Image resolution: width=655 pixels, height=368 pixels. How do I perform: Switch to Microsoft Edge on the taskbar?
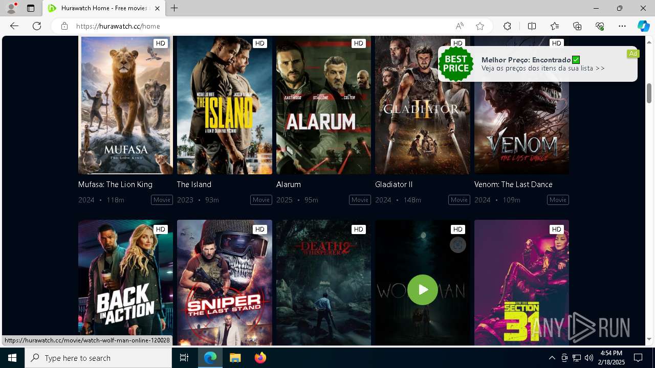pos(210,358)
